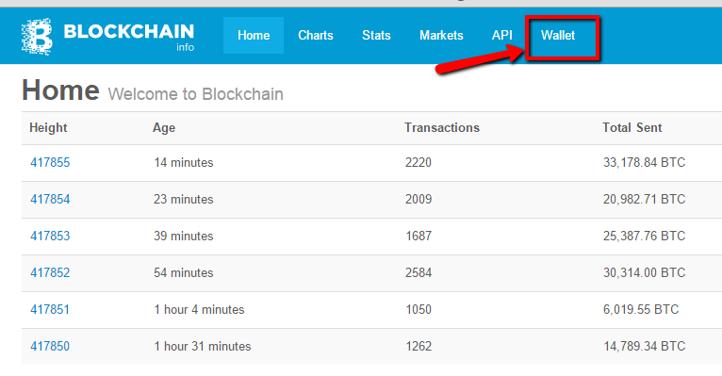View block 417851 details
Image resolution: width=722 pixels, height=376 pixels.
point(50,309)
